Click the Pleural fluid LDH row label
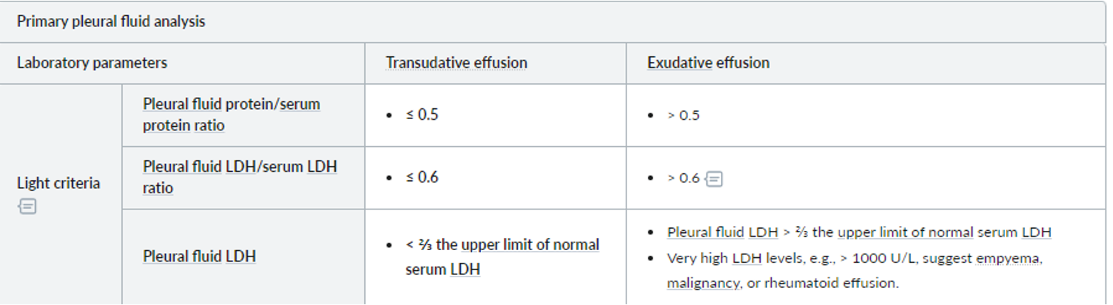This screenshot has height=305, width=1113. [x=199, y=256]
